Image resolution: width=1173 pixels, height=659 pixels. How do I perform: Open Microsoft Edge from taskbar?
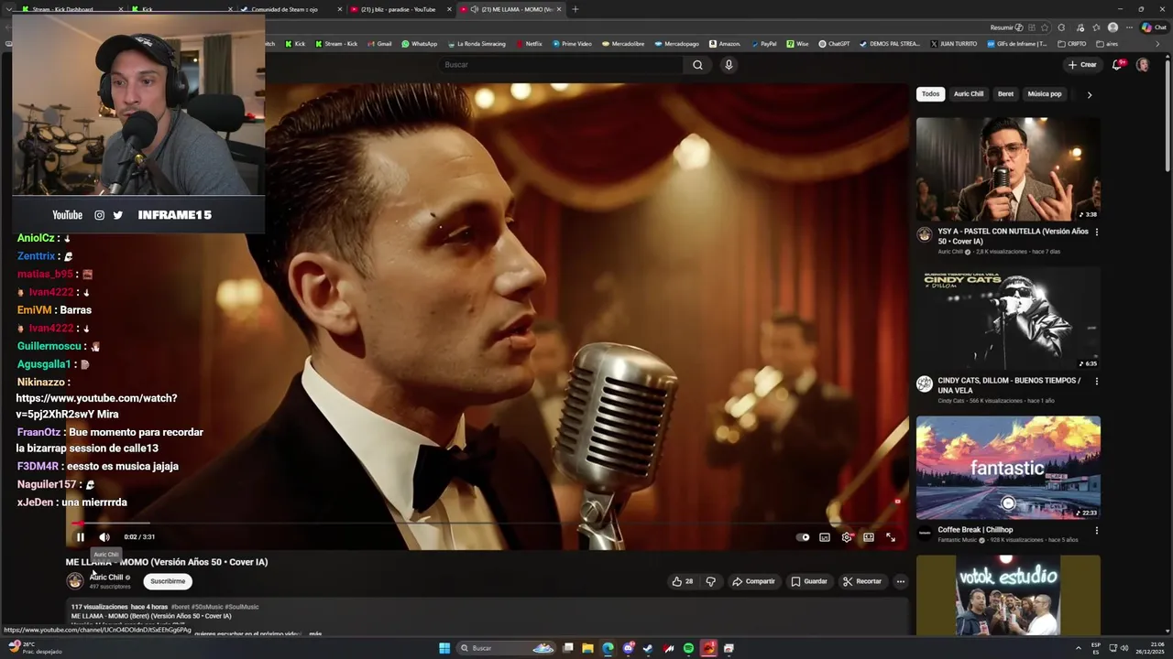pyautogui.click(x=608, y=648)
